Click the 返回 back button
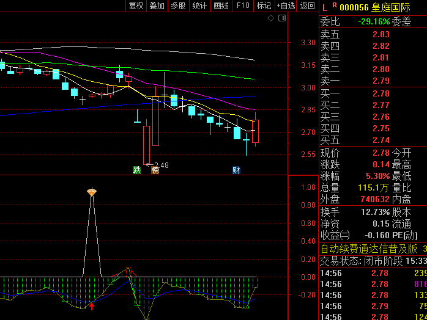Viewport: 427px width, 320px height. point(307,5)
